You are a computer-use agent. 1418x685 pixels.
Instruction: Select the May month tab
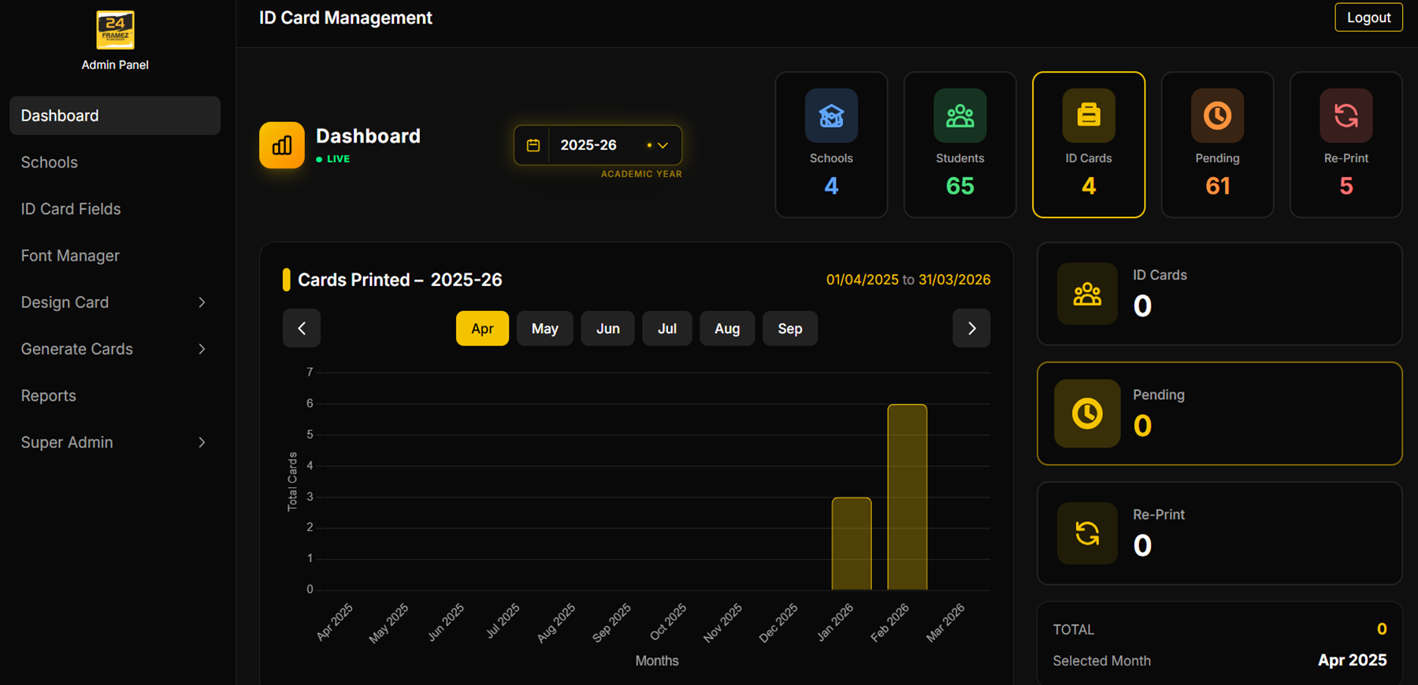click(544, 328)
